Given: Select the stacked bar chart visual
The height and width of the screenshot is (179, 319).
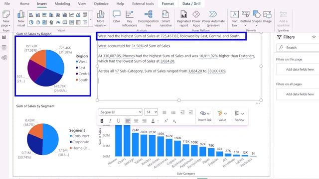Looking at the screenshot, I should point(31,15).
